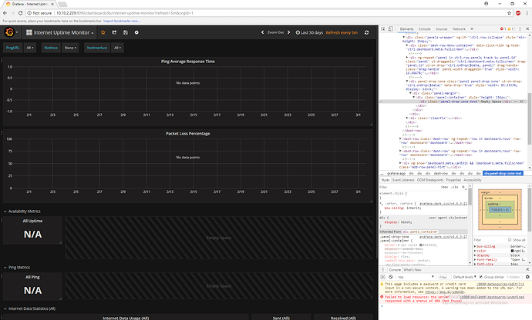Open the Grafana logo main menu
532x320 pixels.
11,32
